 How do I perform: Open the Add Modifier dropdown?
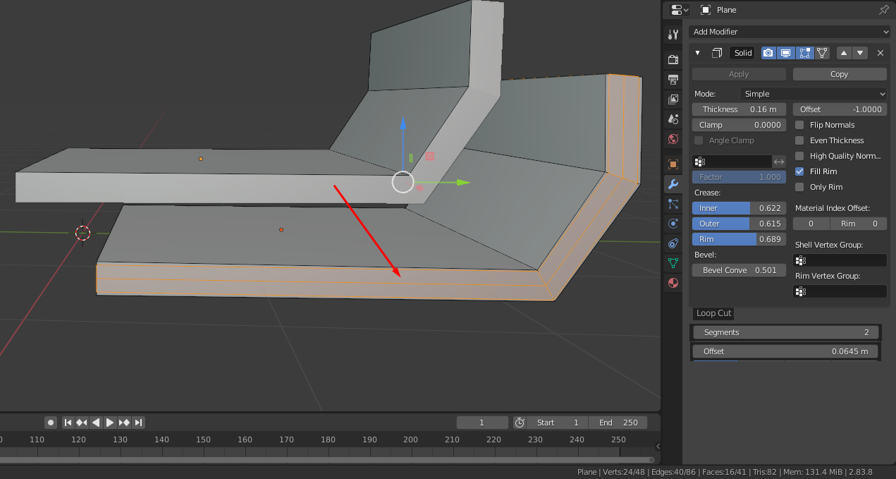[x=790, y=32]
